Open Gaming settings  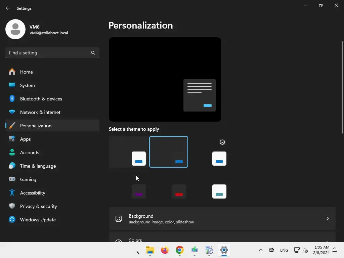click(x=52, y=179)
